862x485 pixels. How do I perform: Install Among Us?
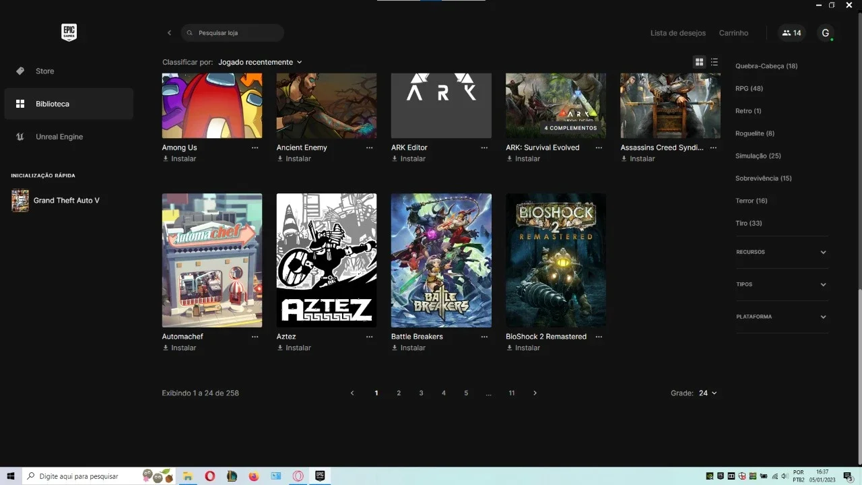point(179,159)
